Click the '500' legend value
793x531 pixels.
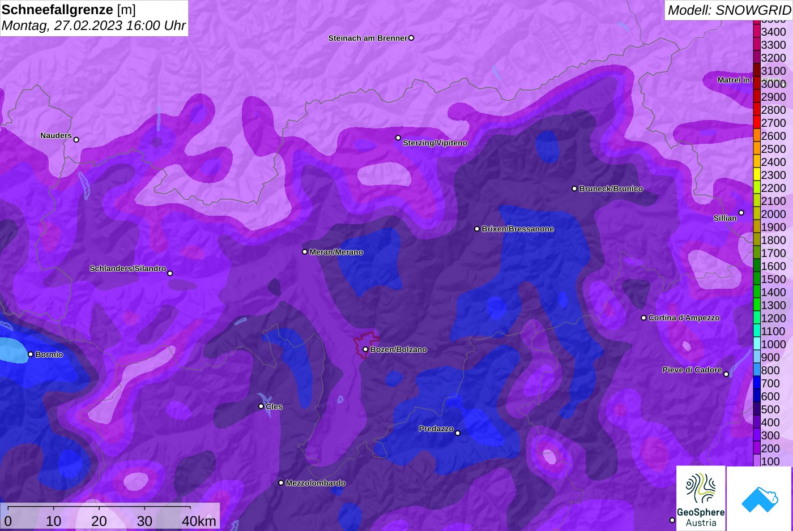pos(770,409)
